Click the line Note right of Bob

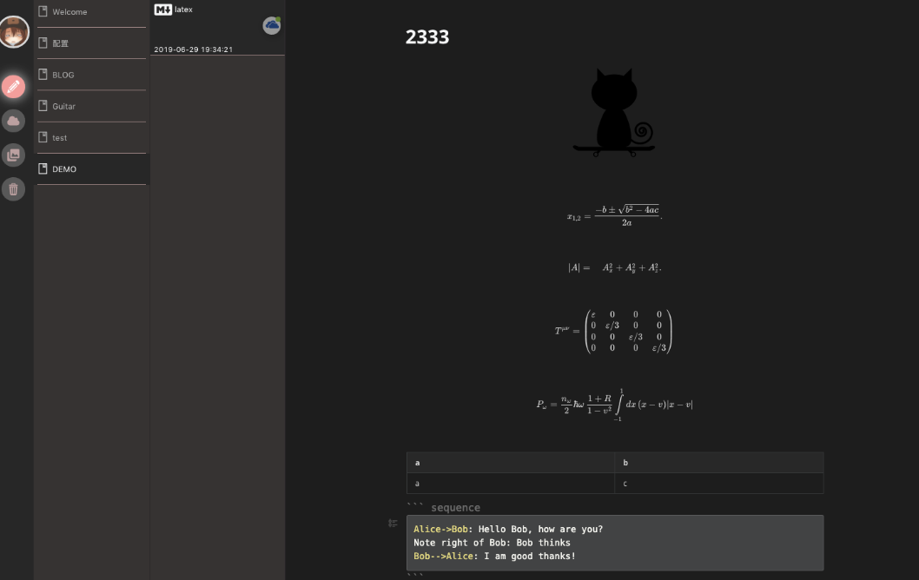(492, 543)
